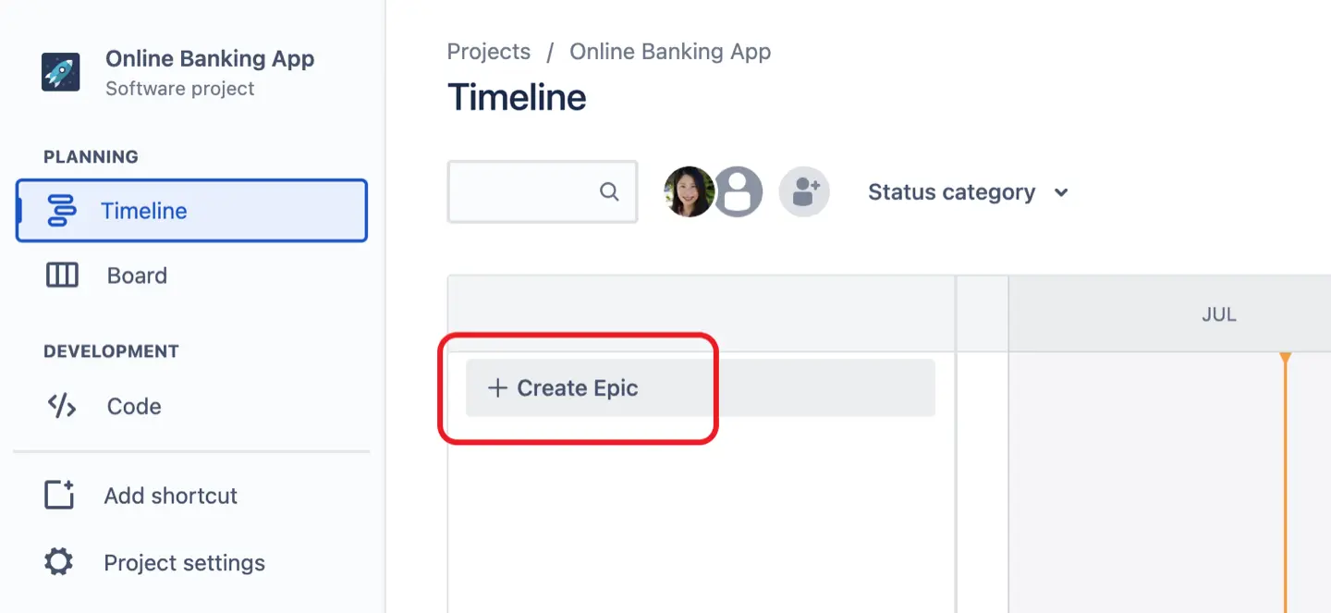
Task: Open the Status category dropdown
Action: click(x=967, y=191)
